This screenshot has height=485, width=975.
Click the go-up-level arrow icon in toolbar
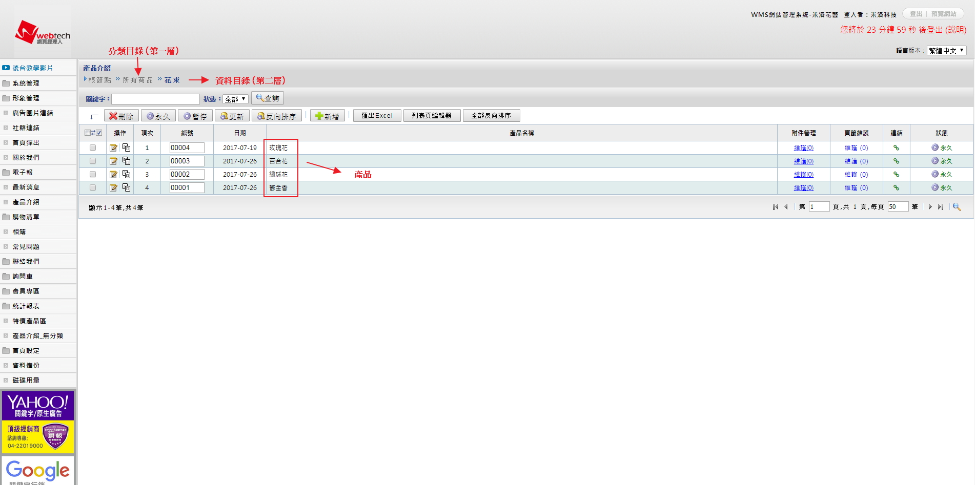tap(94, 116)
